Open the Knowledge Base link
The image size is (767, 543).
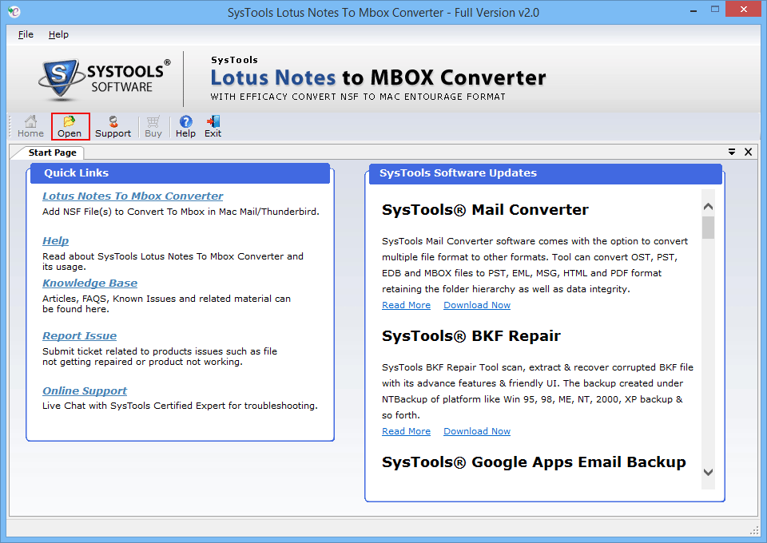coord(89,283)
